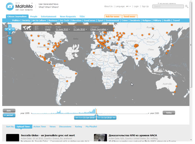Image resolution: width=195 pixels, height=144 pixels.
Task: Switch timeline to date mode
Action: tap(9, 111)
